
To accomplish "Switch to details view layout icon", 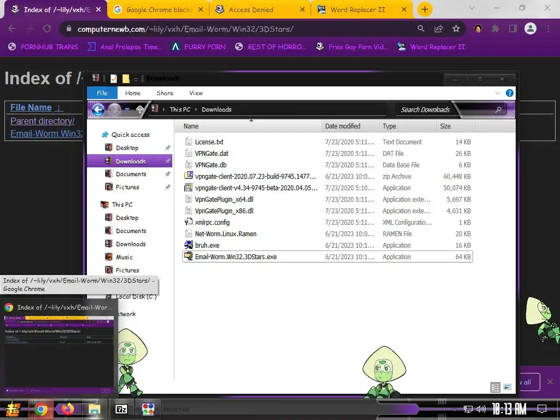I will pos(495,388).
